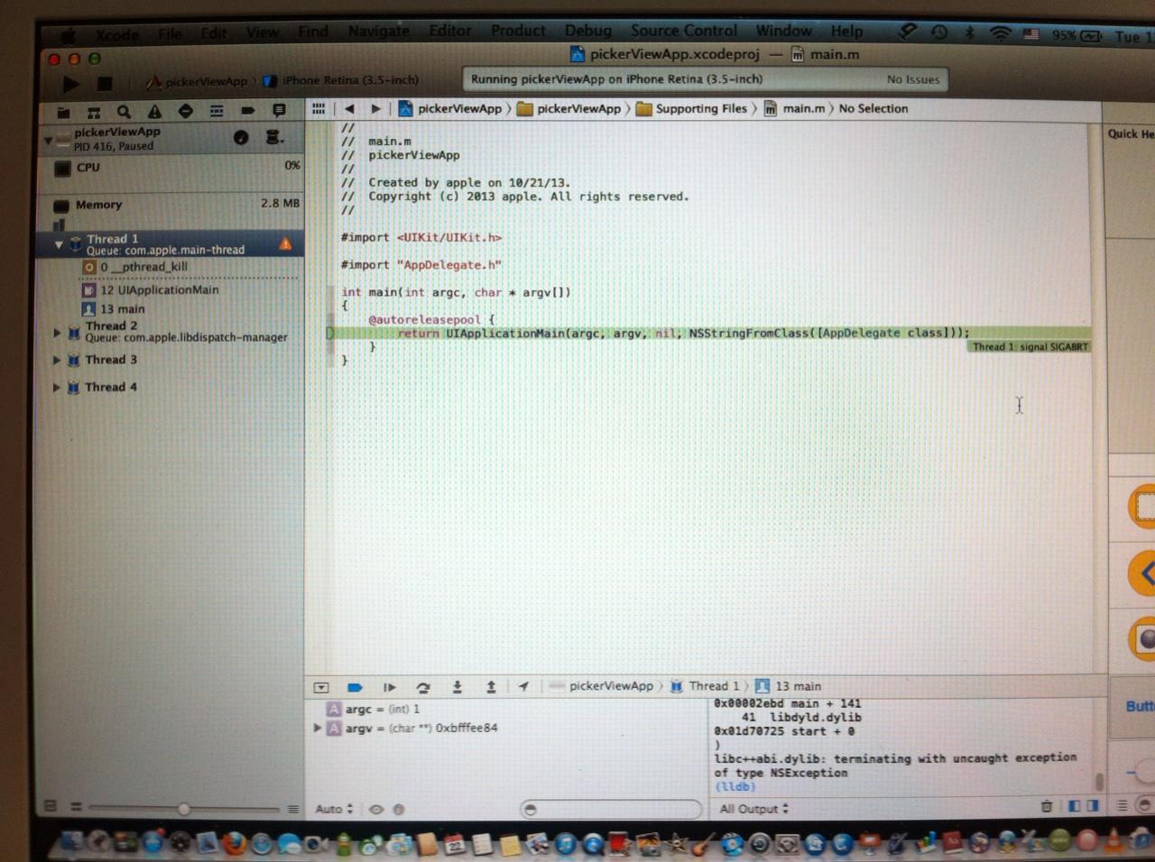Hide the debug area toggle

[x=320, y=687]
